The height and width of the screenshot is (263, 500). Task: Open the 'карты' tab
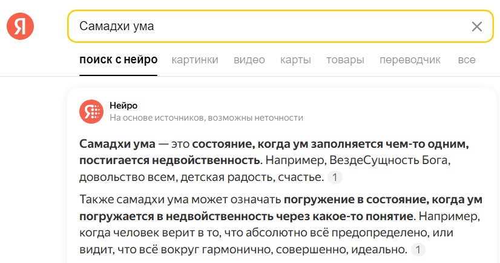coord(295,60)
